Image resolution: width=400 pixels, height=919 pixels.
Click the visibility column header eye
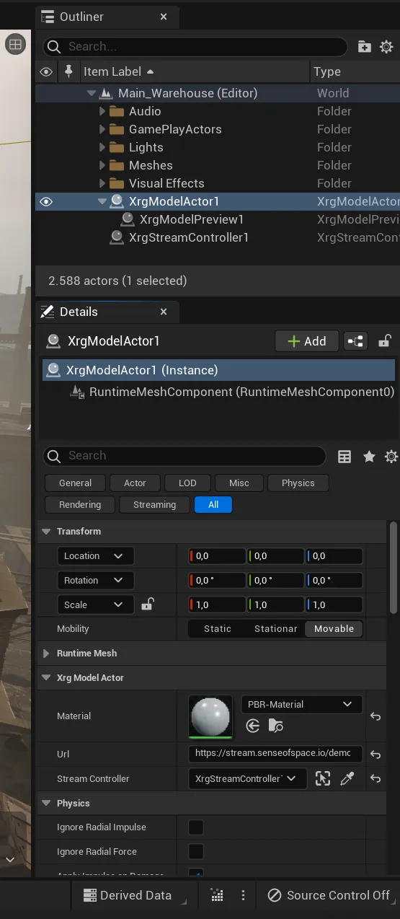tap(46, 71)
